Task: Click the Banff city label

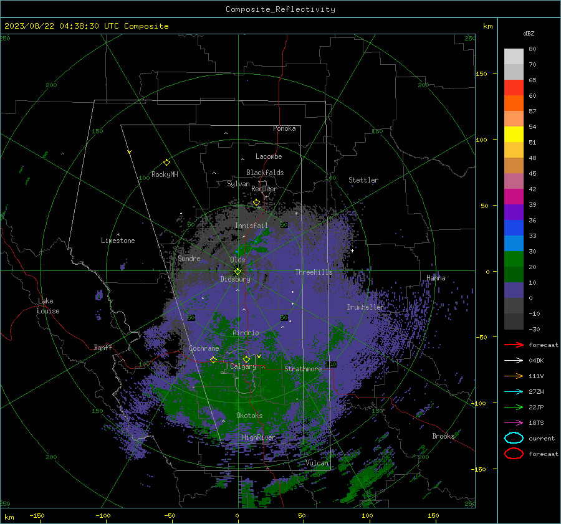Action: [103, 347]
